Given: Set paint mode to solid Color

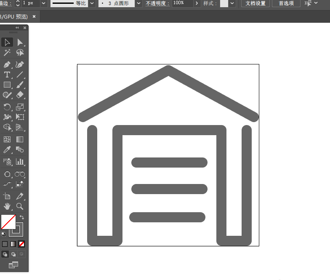Looking at the screenshot, I should click(5, 244).
